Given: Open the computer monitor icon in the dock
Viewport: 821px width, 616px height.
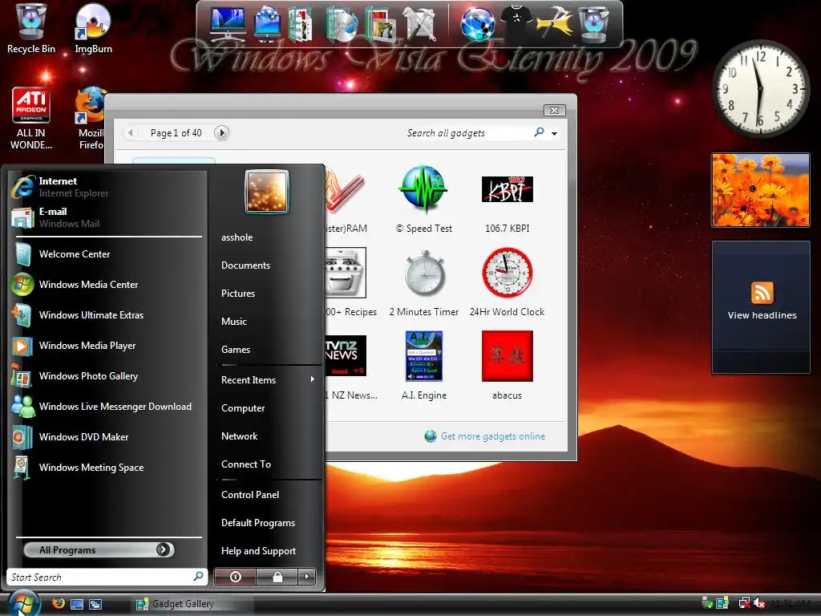Looking at the screenshot, I should 227,23.
